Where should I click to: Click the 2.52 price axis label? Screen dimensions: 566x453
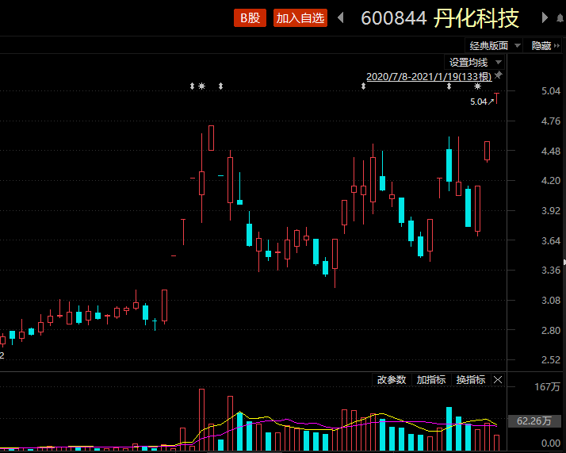550,360
